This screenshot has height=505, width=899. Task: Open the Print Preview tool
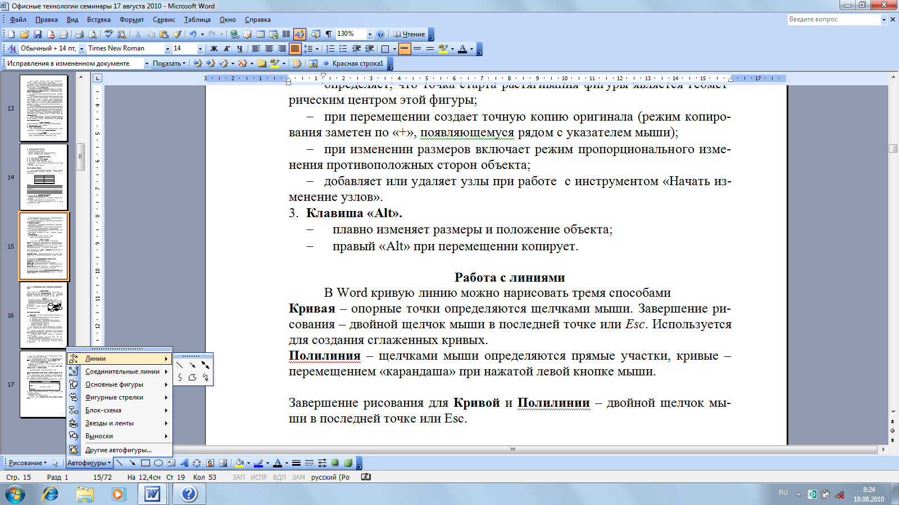pyautogui.click(x=93, y=34)
